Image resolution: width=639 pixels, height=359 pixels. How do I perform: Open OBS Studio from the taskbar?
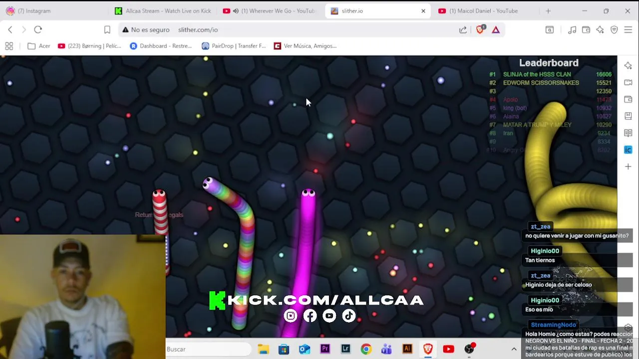(x=469, y=349)
